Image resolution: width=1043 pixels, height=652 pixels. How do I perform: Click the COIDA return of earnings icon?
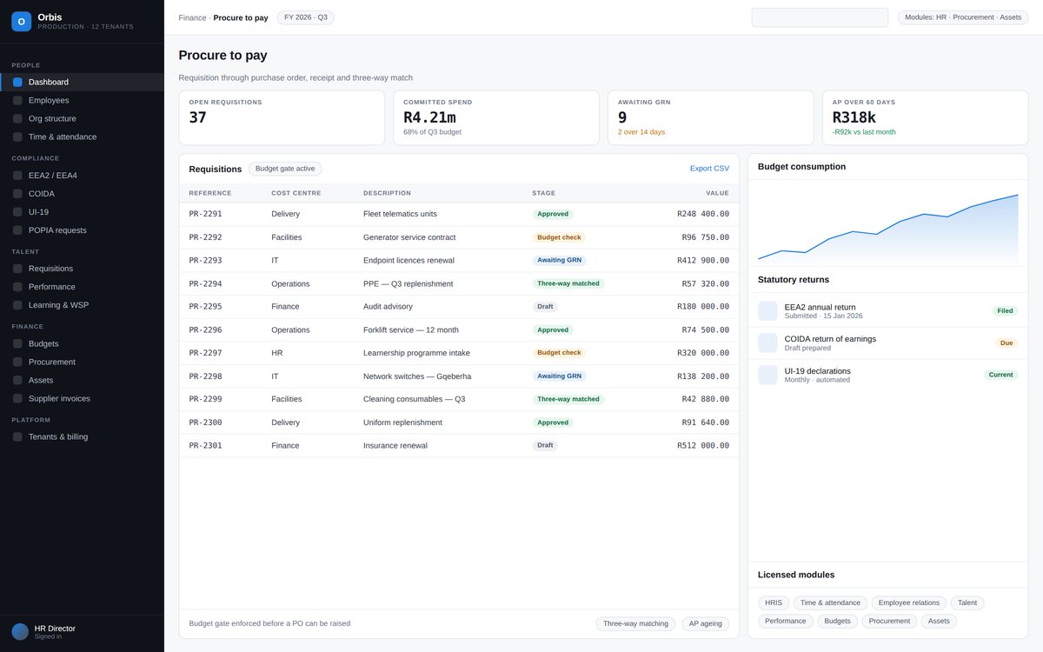coord(767,343)
